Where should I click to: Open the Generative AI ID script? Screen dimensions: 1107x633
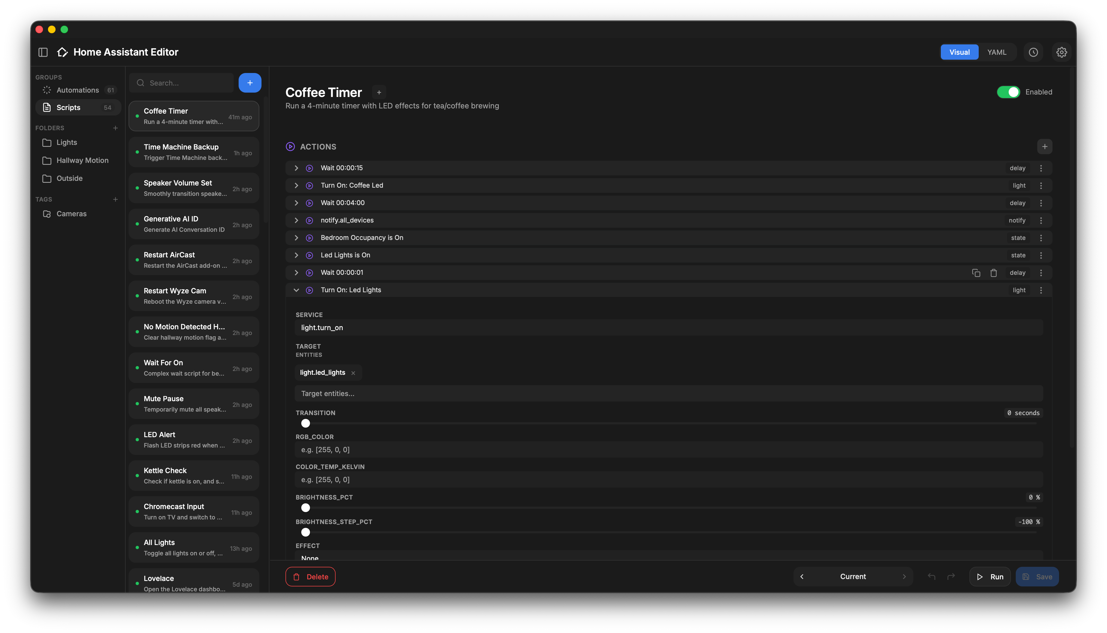pyautogui.click(x=194, y=224)
